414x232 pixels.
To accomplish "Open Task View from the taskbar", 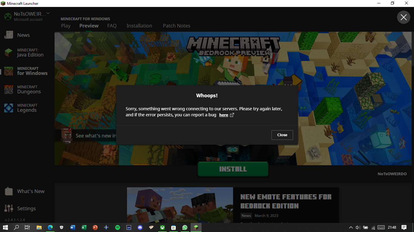I will click(x=27, y=227).
